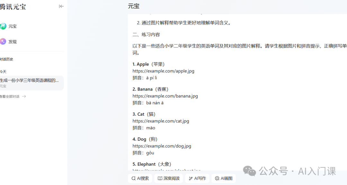This screenshot has height=185, width=347.
Task: Click the 今天 date label
Action: click(3, 72)
